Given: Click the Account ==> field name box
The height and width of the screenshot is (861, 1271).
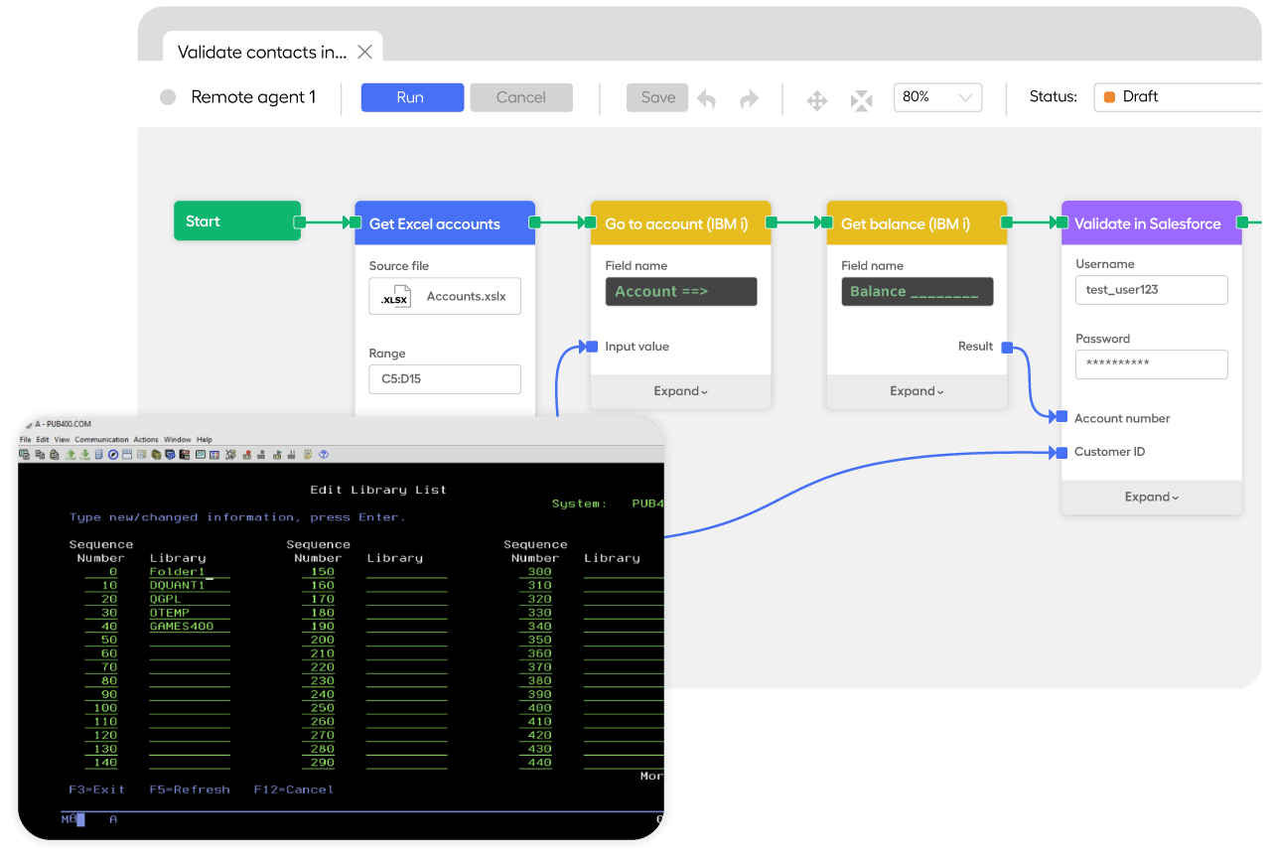Looking at the screenshot, I should click(x=681, y=291).
